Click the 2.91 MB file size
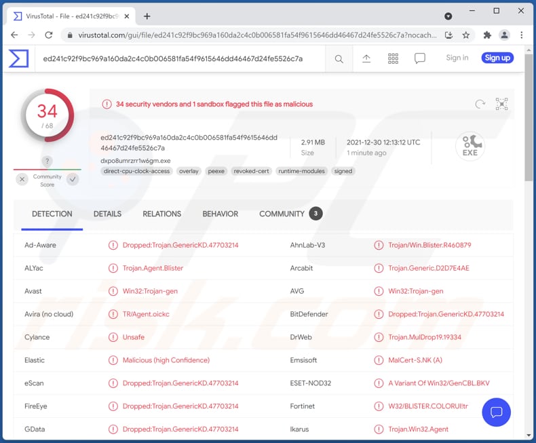Image resolution: width=536 pixels, height=443 pixels. 313,142
